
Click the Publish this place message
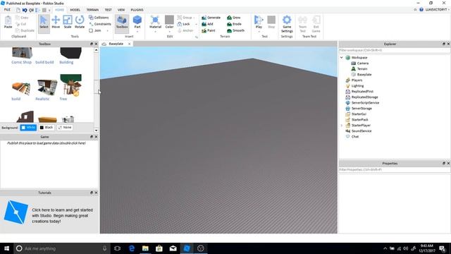click(46, 143)
